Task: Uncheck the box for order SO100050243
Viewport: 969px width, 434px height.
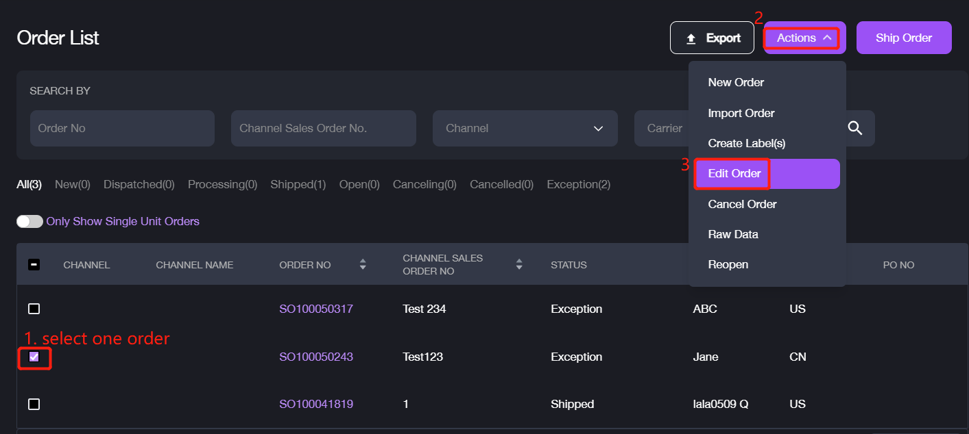Action: [x=34, y=357]
